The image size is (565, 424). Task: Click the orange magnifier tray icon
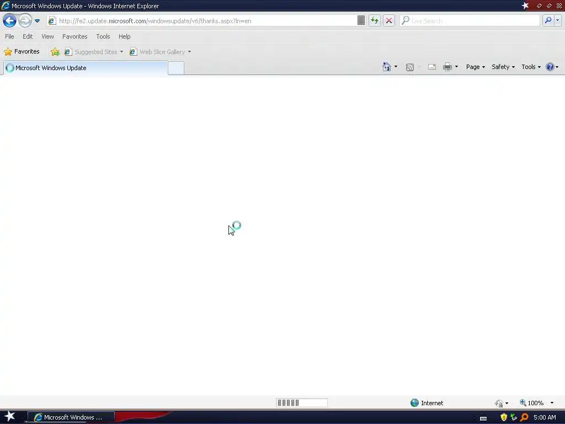(x=524, y=417)
